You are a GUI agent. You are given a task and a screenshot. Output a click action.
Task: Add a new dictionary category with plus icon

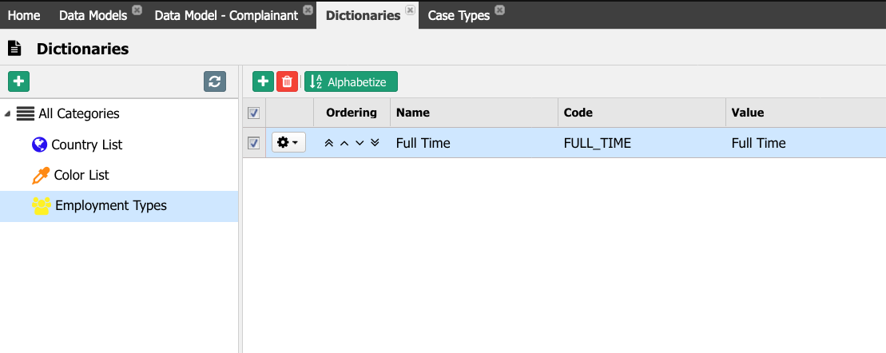(18, 81)
